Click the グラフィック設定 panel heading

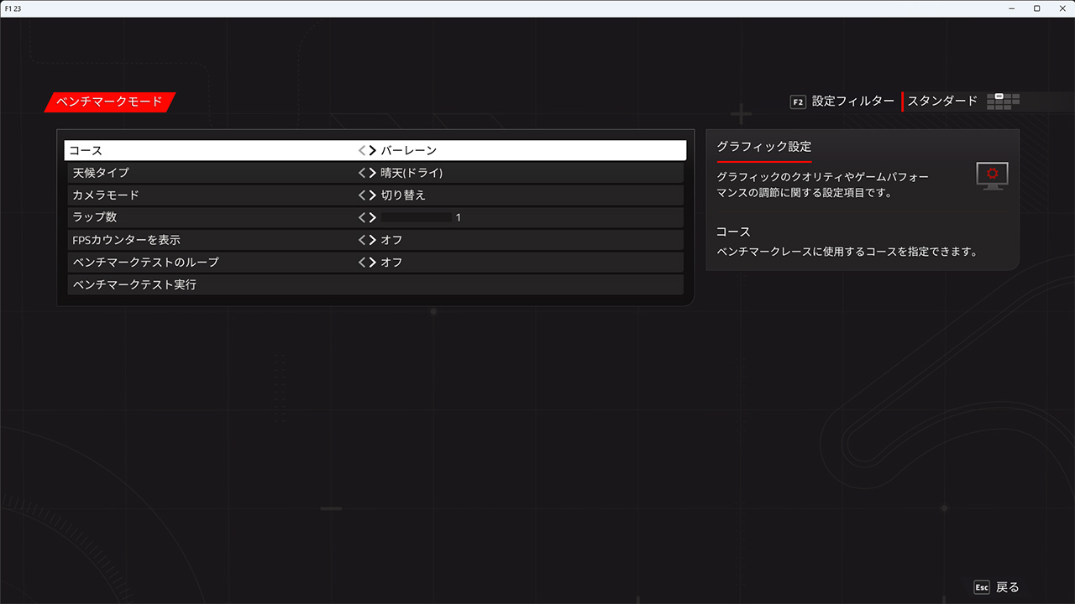point(763,147)
